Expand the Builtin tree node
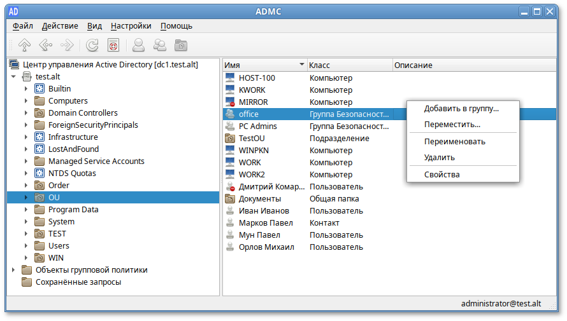 pyautogui.click(x=26, y=89)
